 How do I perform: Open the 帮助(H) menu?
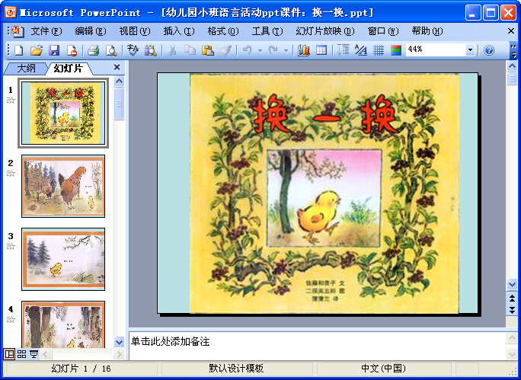click(427, 31)
